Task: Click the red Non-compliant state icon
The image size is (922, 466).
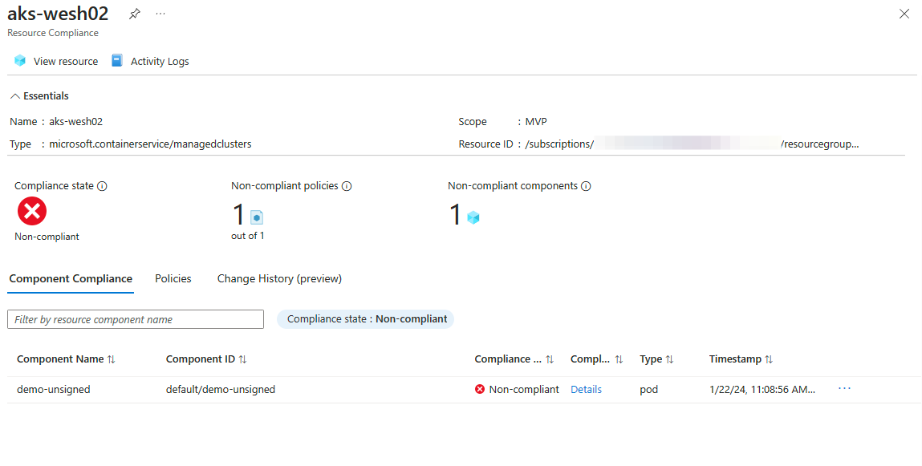Action: [32, 212]
